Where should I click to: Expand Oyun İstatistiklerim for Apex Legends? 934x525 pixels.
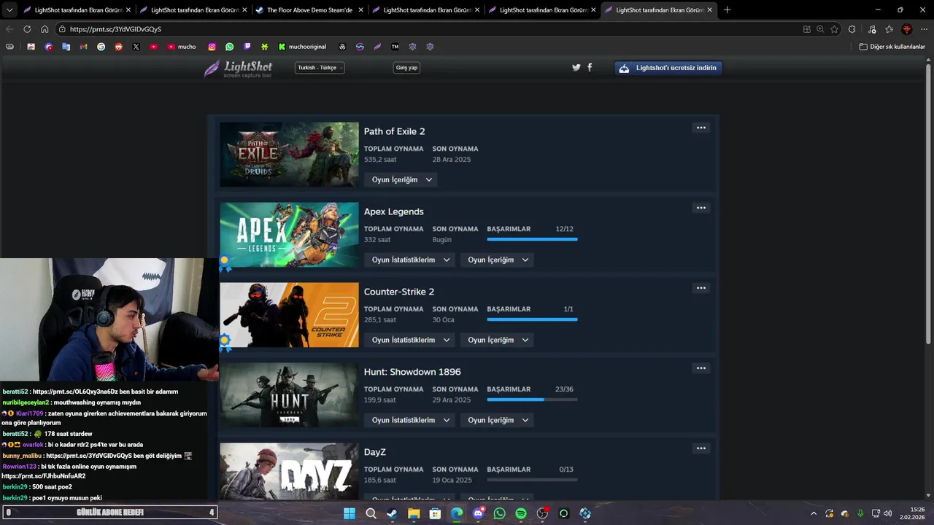click(x=410, y=260)
